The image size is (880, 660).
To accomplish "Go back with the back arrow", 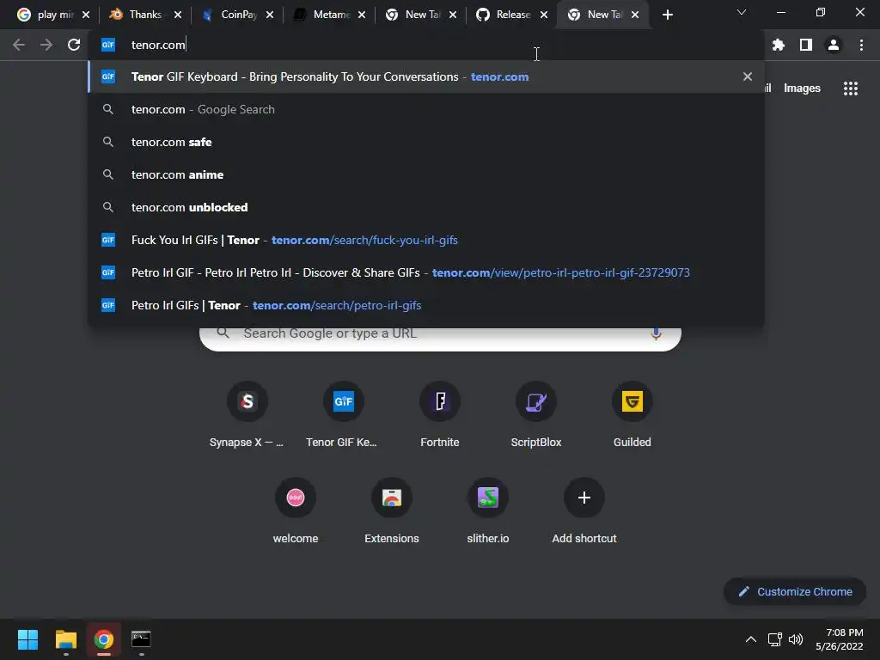I will click(19, 45).
